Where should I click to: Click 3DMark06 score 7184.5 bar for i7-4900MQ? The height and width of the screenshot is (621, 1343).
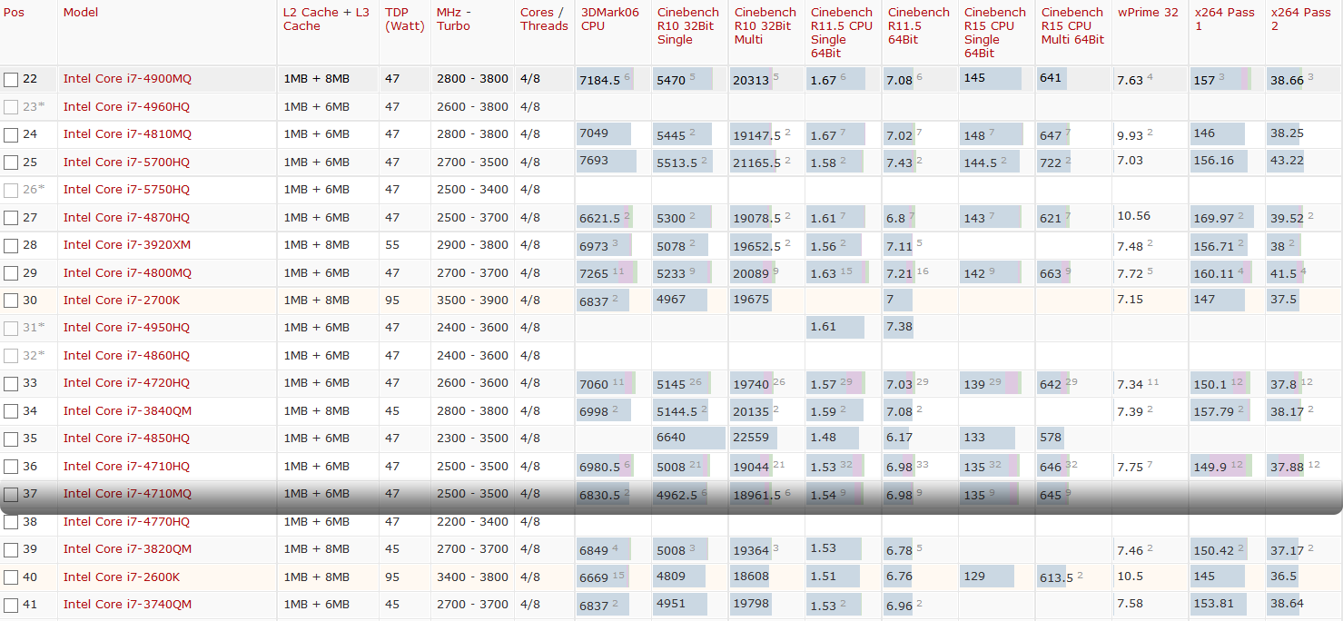coord(605,79)
